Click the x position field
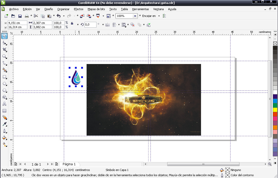This screenshot has width=278, height=178. click(17, 23)
